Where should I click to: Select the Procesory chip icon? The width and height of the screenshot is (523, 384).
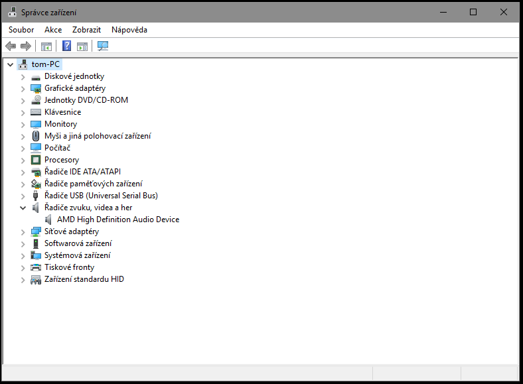click(36, 160)
